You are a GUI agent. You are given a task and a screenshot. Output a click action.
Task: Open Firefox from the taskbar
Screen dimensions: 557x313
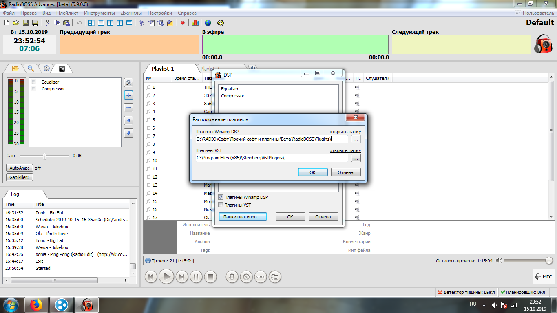37,304
